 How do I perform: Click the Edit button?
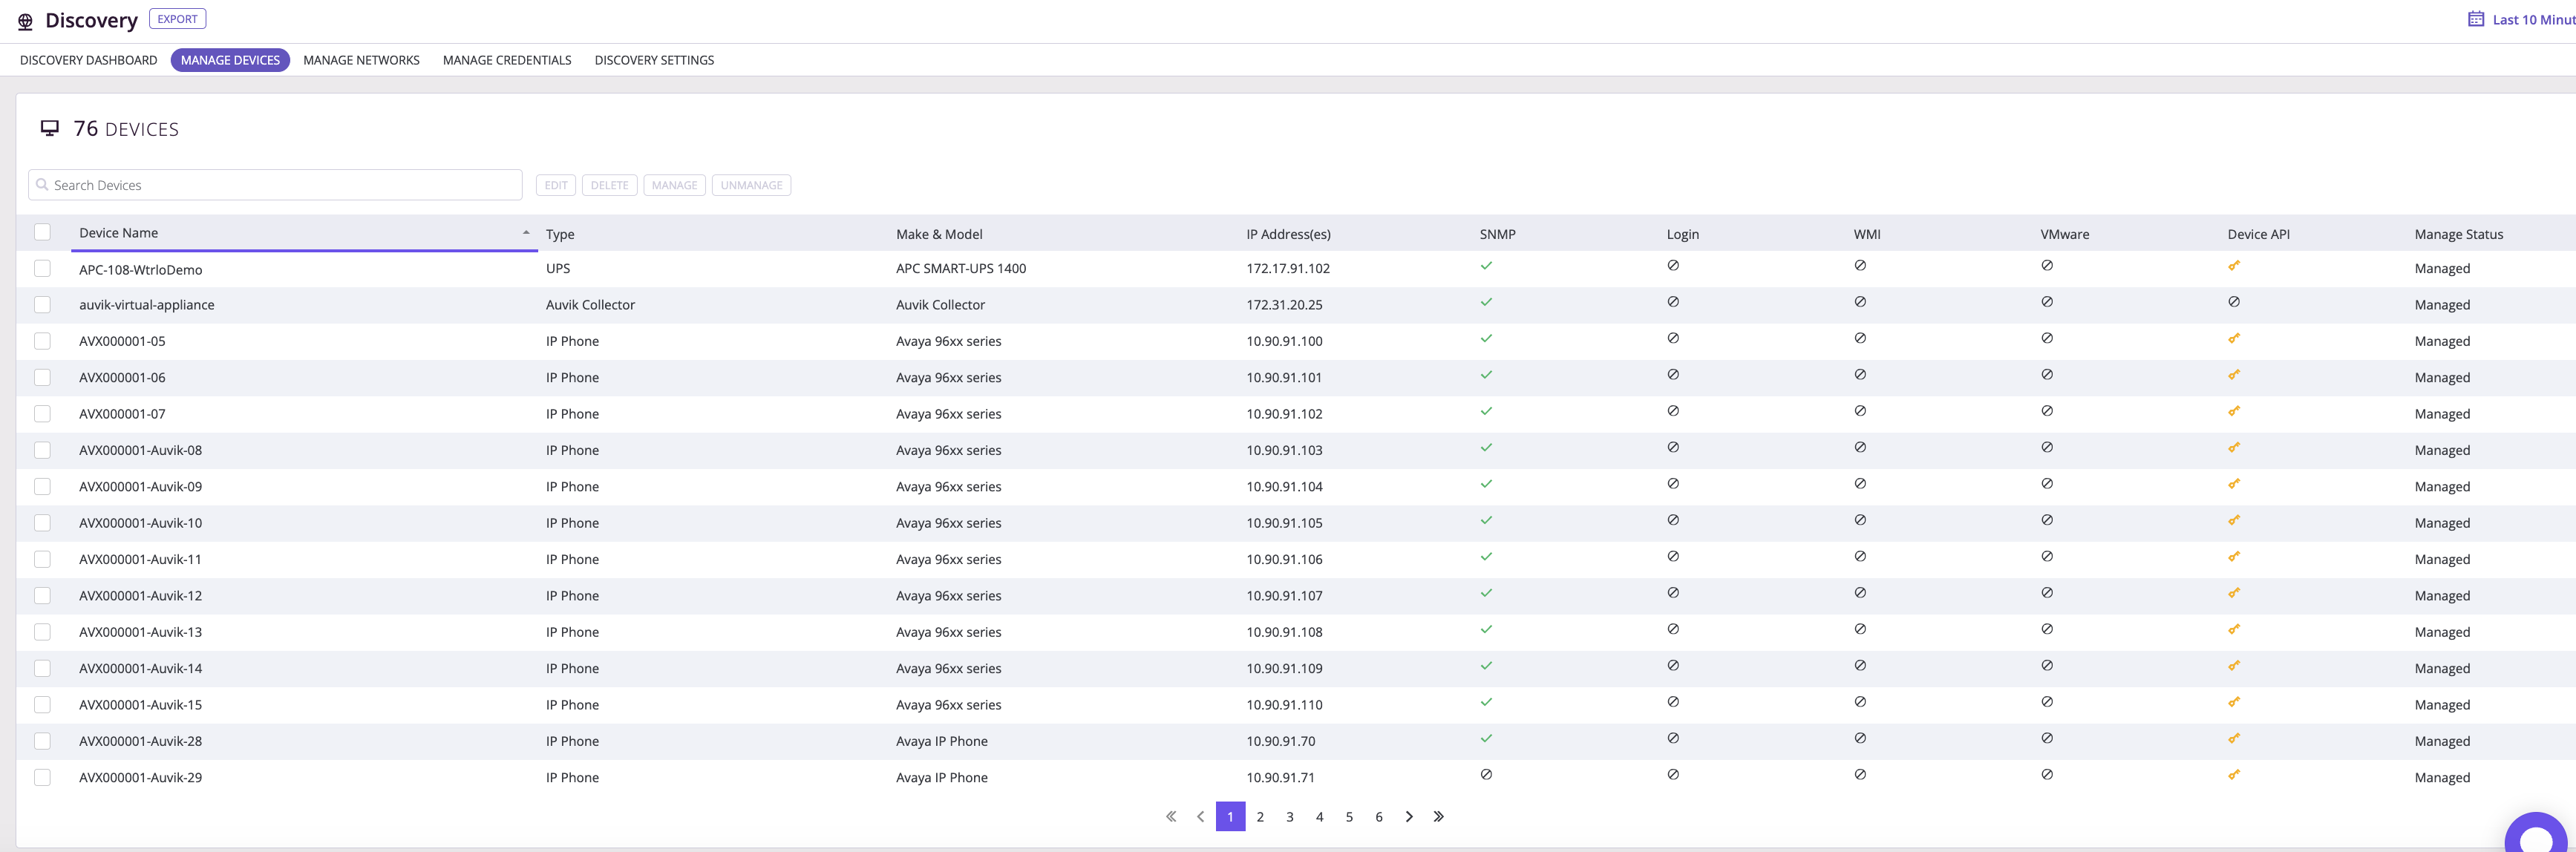[556, 185]
